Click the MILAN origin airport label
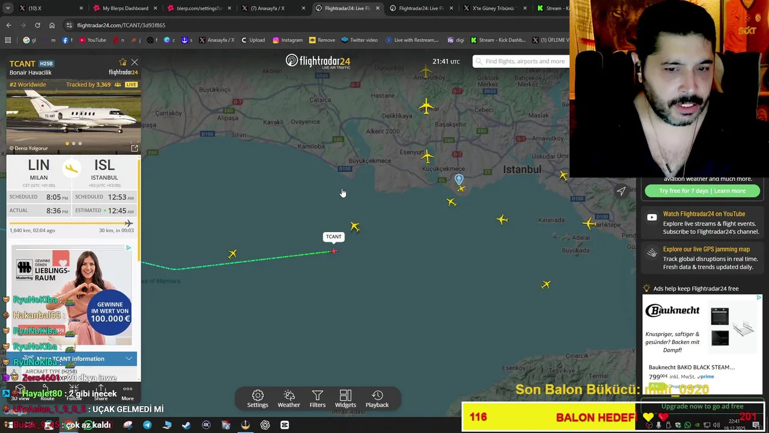Screen dimensions: 769x433 (38, 177)
